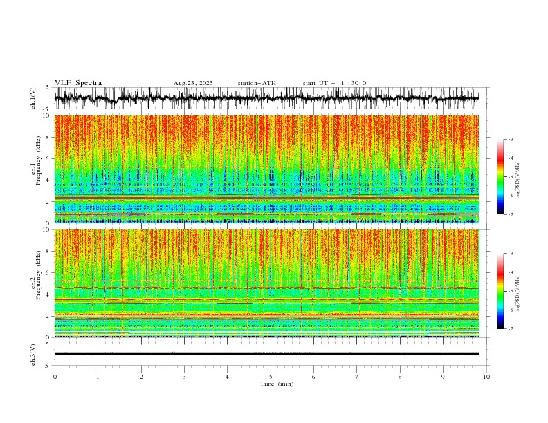Click the time axis tick label "6"
548x423 pixels.
tap(313, 377)
